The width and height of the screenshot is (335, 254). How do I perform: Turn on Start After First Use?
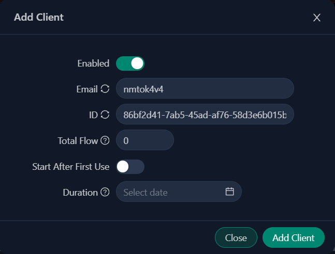130,166
